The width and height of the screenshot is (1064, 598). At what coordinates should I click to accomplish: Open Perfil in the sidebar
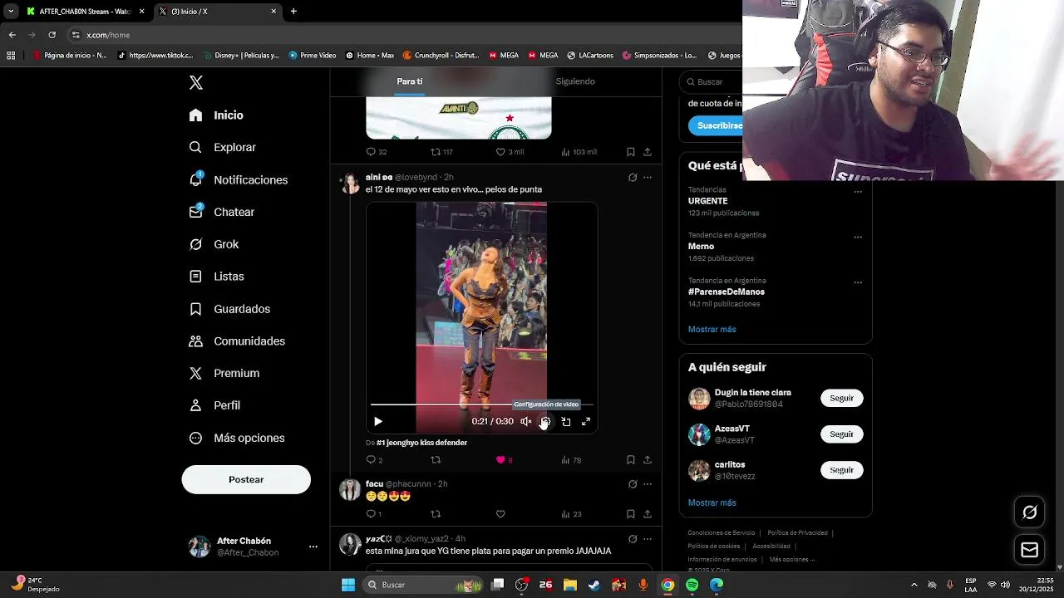(214, 405)
